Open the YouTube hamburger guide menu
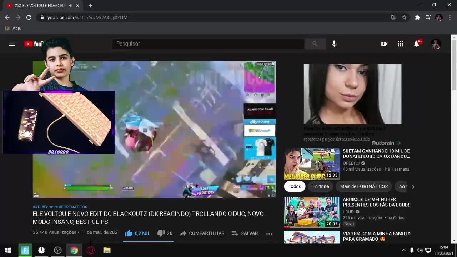Image resolution: width=457 pixels, height=257 pixels. click(12, 44)
